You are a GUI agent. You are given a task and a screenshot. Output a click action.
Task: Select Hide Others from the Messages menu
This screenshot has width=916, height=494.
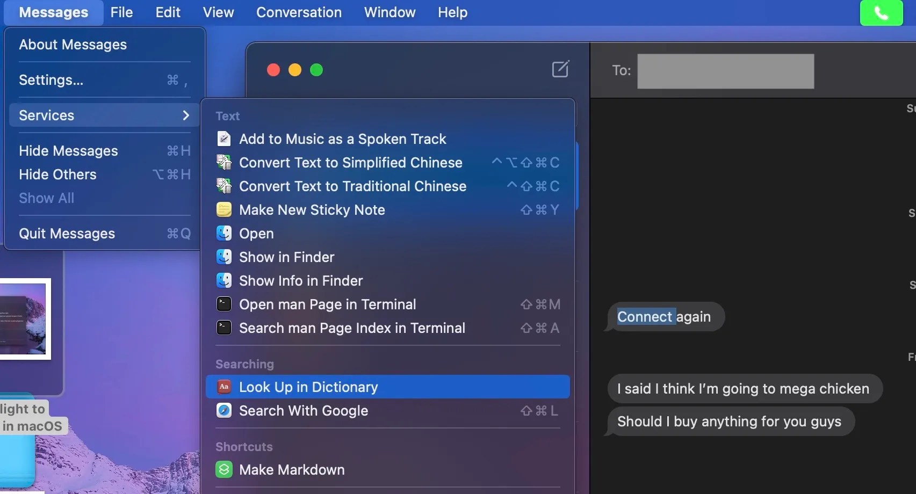pos(57,174)
